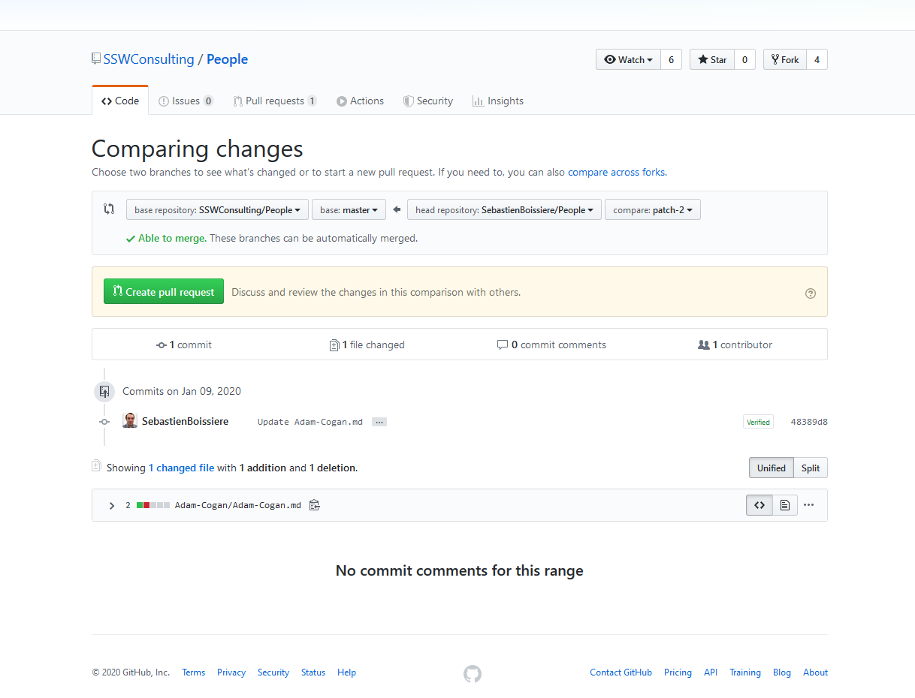The width and height of the screenshot is (915, 698).
Task: Click the help question mark icon
Action: 810,293
